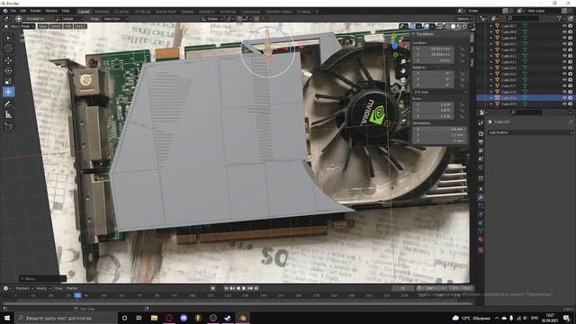Viewport: 576px width, 324px height.
Task: Open the Object Mode dropdown
Action: 20,26
